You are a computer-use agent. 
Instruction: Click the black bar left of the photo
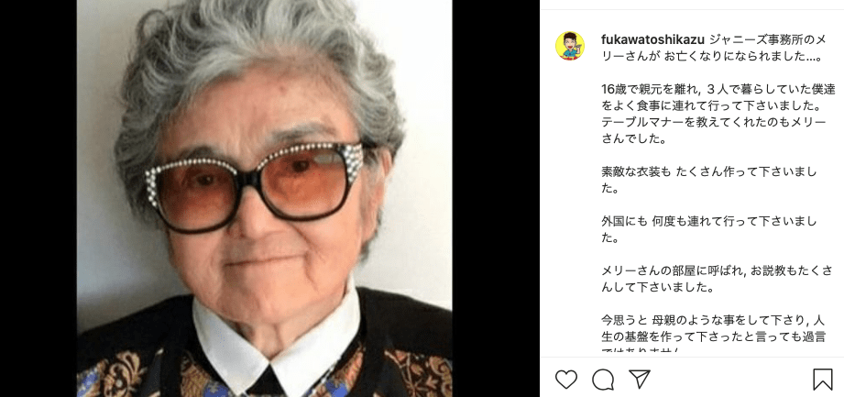tap(38, 198)
